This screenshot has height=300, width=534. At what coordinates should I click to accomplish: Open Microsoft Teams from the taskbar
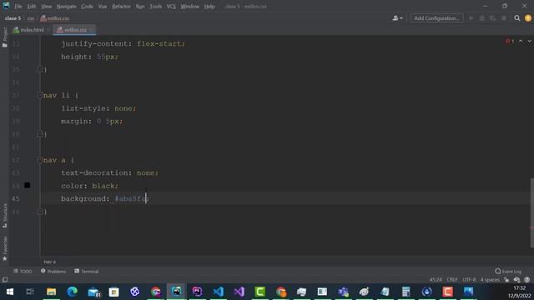(343, 292)
